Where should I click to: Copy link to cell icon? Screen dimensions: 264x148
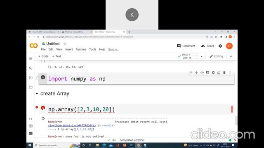pyautogui.click(x=202, y=72)
